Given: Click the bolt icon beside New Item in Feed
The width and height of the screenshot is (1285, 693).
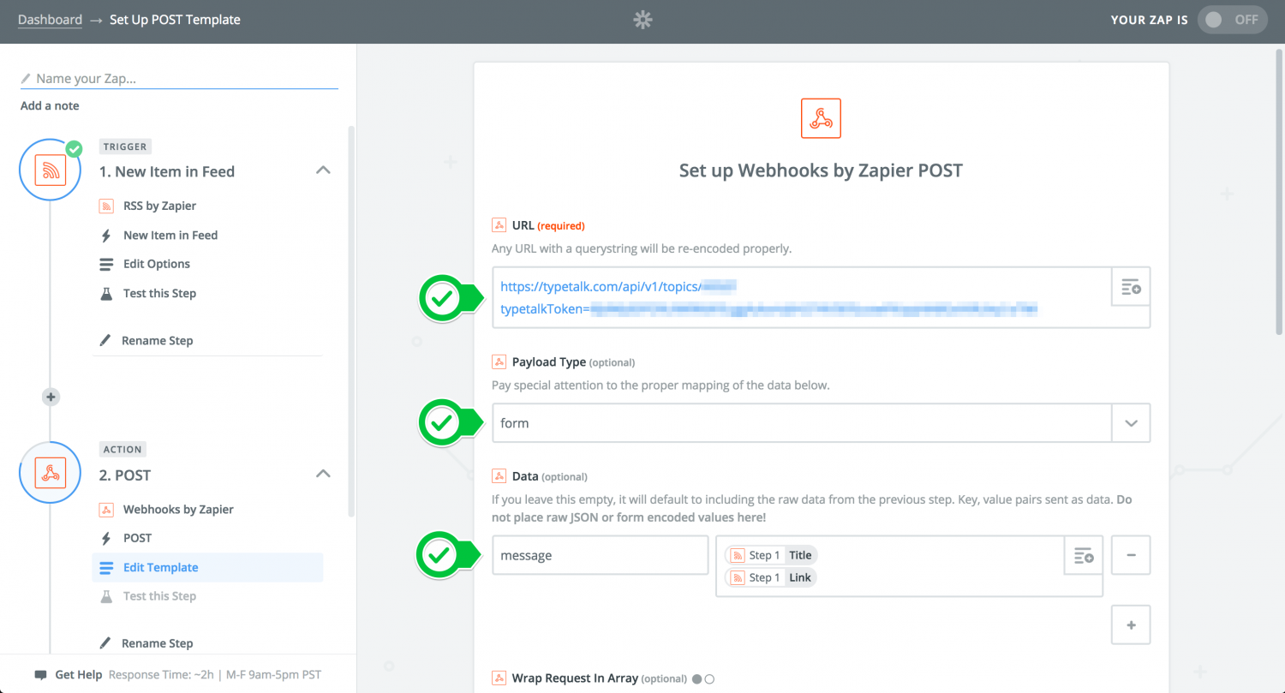Looking at the screenshot, I should point(106,235).
